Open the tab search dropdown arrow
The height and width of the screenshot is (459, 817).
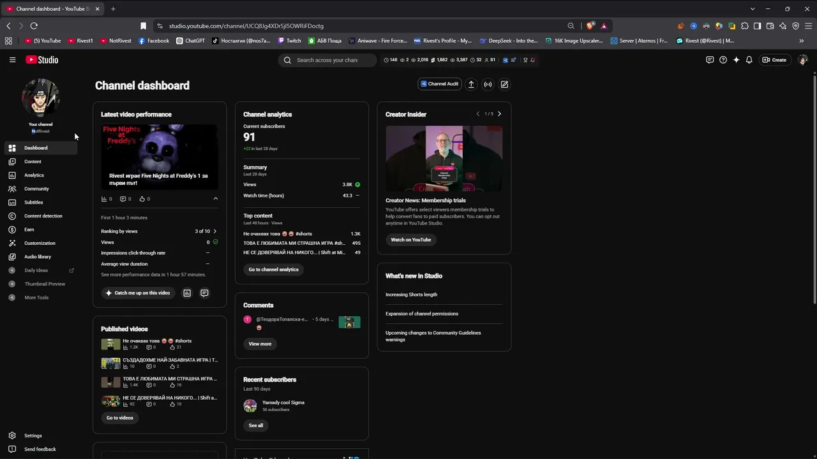753,9
